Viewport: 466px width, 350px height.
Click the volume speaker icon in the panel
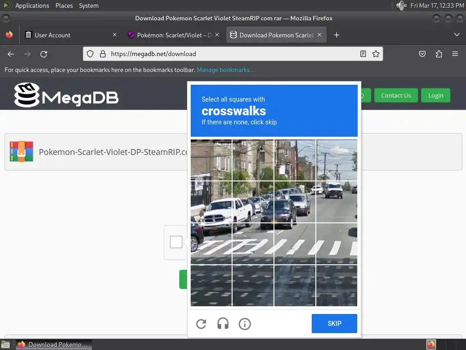tap(401, 5)
